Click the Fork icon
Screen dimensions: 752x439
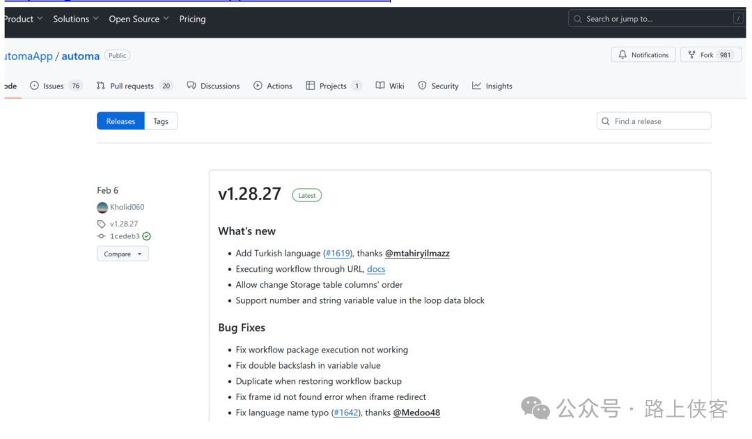(x=691, y=54)
